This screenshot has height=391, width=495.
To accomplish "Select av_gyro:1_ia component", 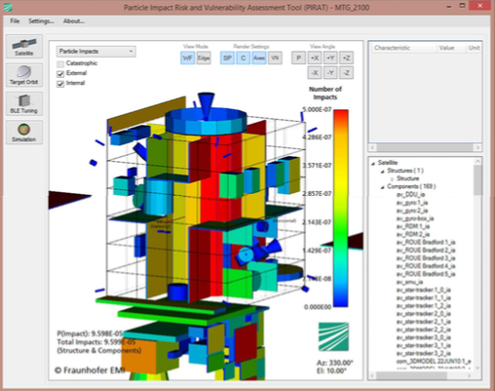I will pos(412,203).
